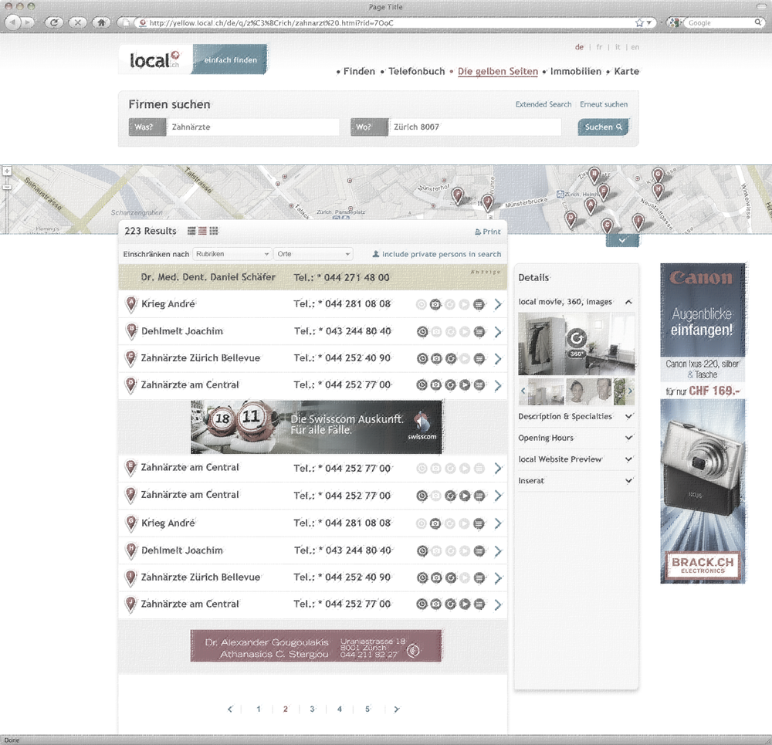The image size is (772, 745).
Task: Collapse the local movie, 360, images section
Action: pyautogui.click(x=628, y=302)
